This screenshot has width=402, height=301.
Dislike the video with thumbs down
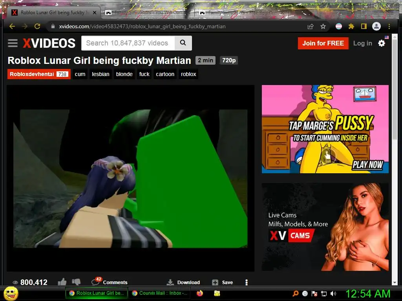pyautogui.click(x=76, y=282)
